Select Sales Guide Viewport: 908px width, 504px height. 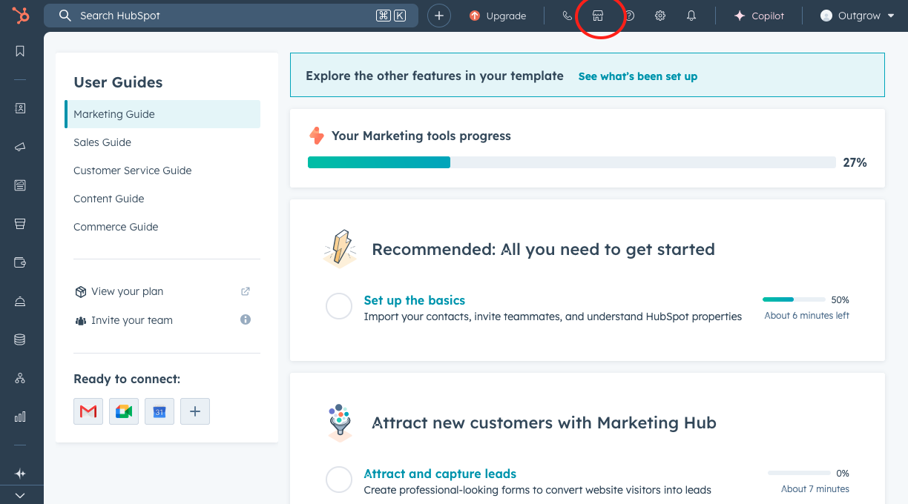[102, 142]
